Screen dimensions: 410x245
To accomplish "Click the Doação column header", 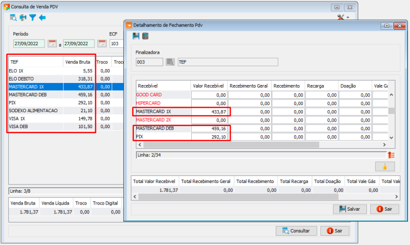I will 355,86.
